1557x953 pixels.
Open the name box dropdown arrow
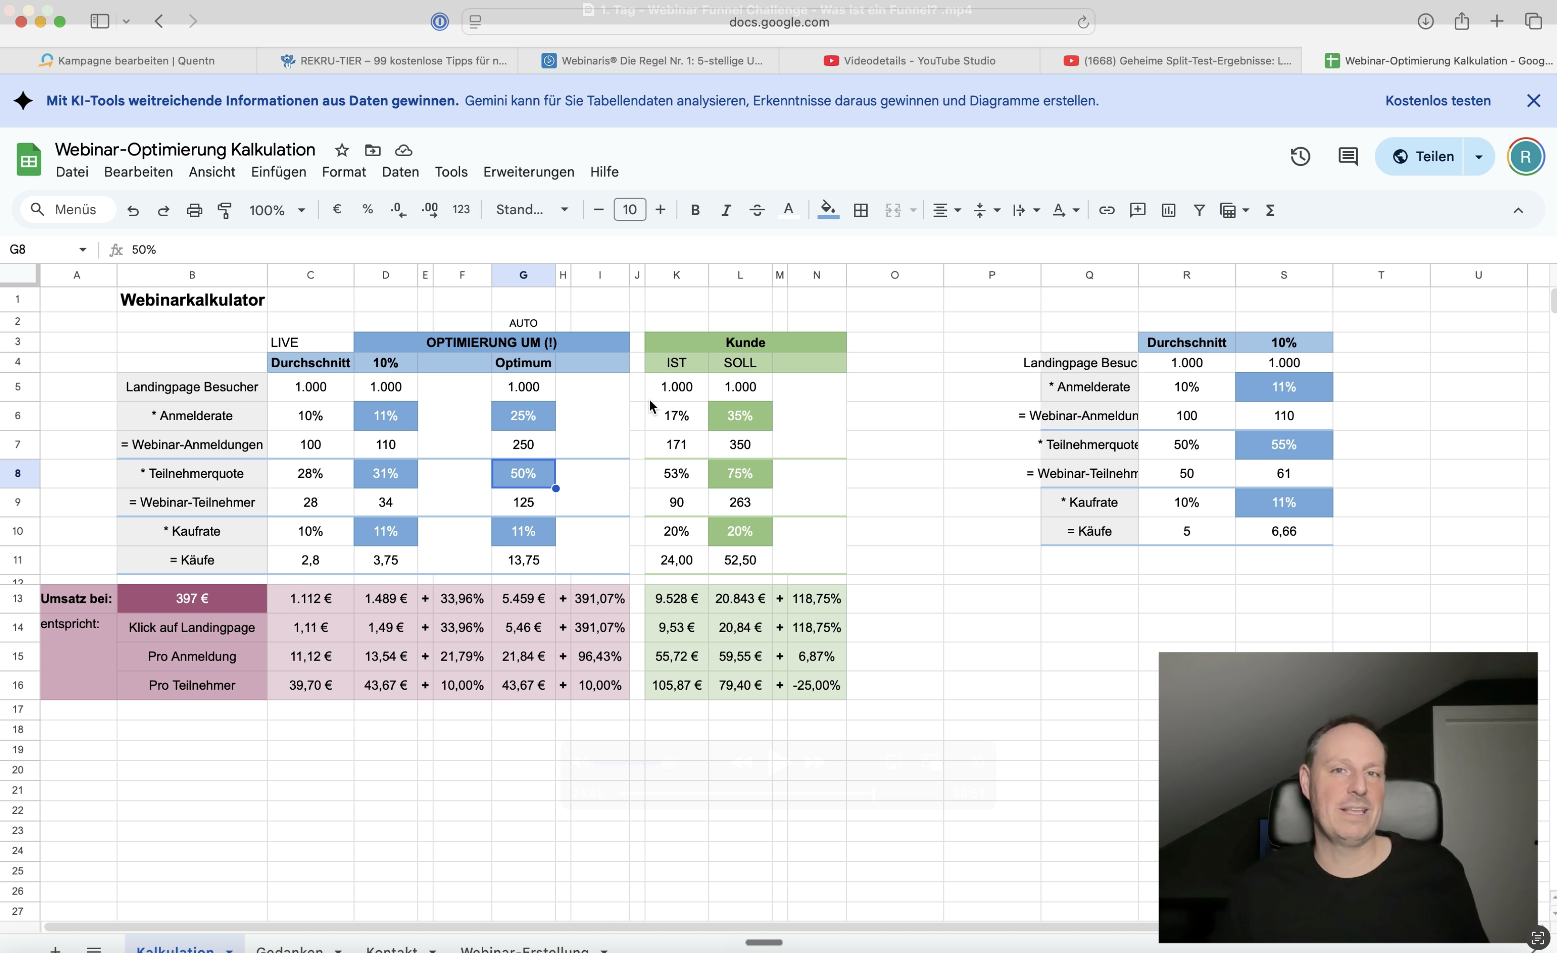click(83, 249)
